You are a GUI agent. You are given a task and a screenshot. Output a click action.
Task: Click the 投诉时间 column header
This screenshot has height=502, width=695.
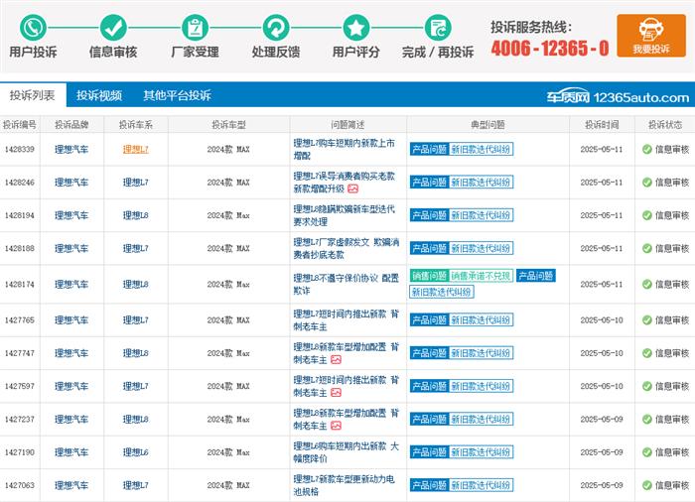602,125
